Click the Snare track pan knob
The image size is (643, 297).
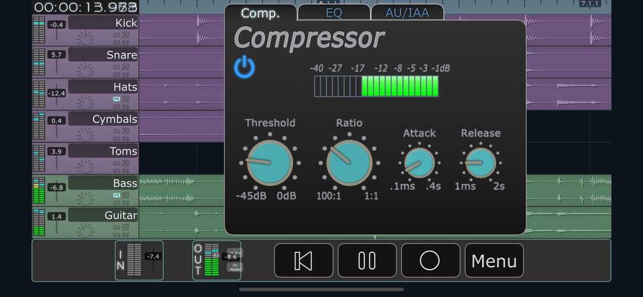coord(85,71)
